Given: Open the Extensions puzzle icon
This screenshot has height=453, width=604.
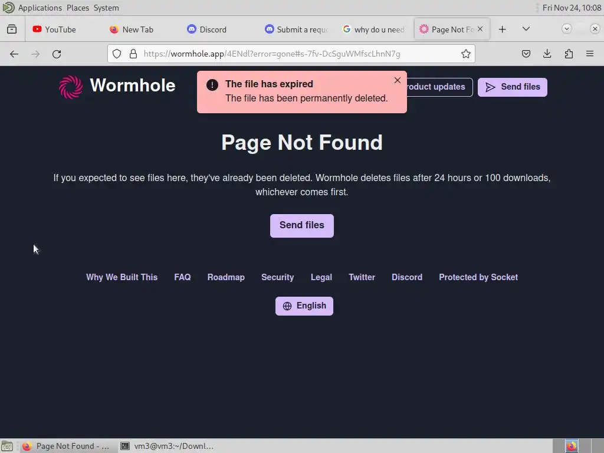Looking at the screenshot, I should coord(569,54).
